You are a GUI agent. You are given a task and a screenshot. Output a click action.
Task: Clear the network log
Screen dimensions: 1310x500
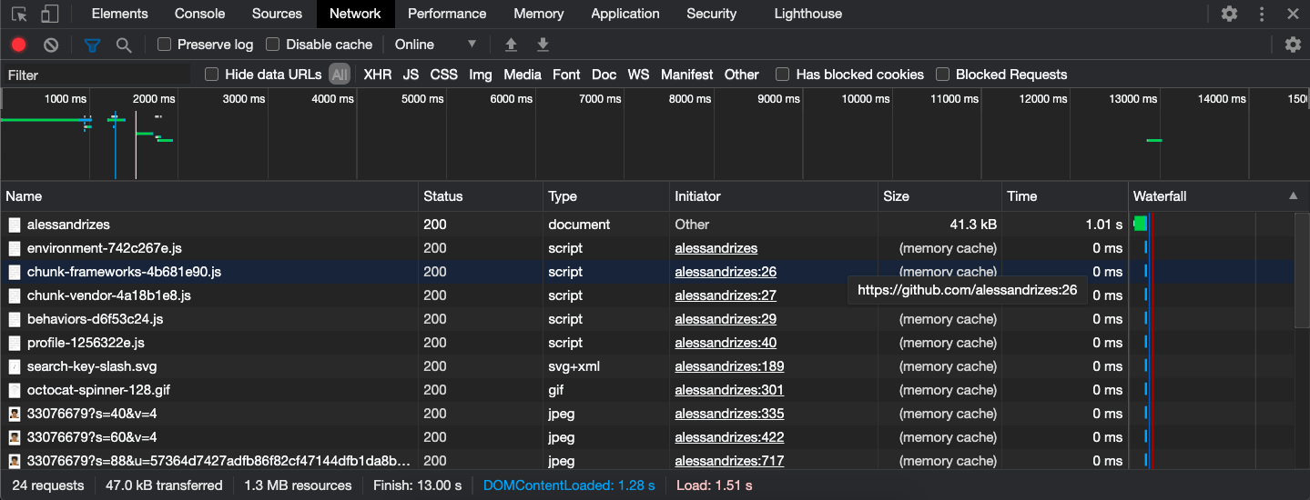coord(51,45)
